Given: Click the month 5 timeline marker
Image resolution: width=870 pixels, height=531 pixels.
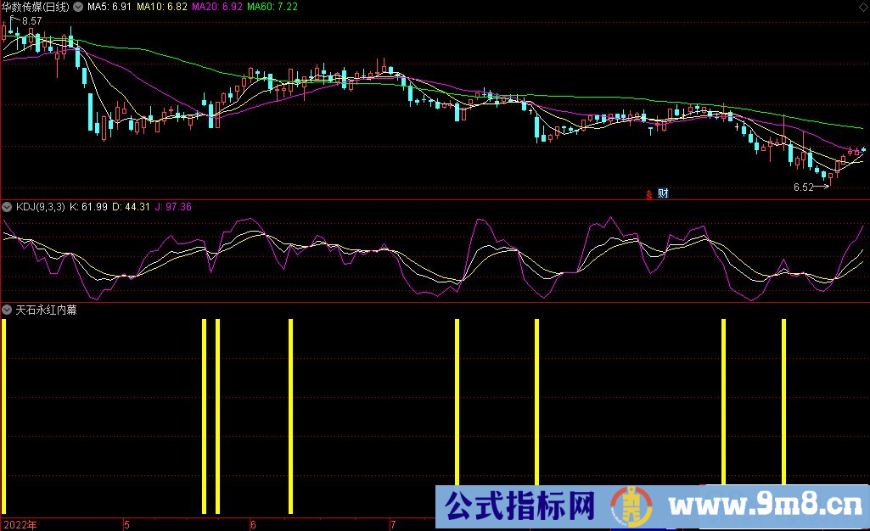Looking at the screenshot, I should [x=126, y=525].
